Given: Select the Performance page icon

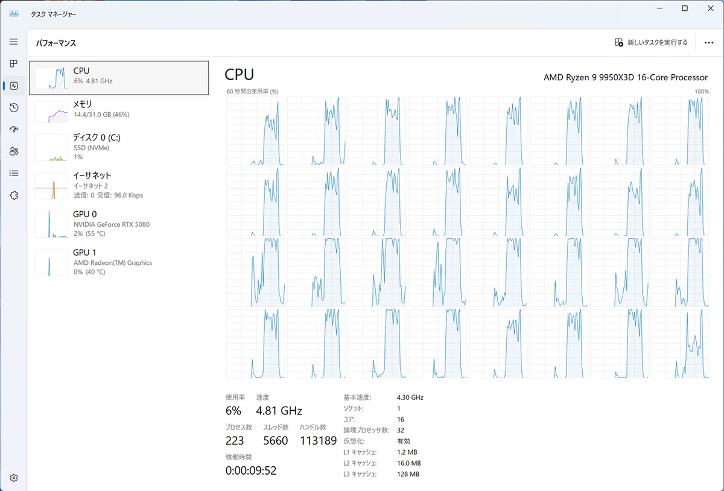Looking at the screenshot, I should (x=14, y=86).
